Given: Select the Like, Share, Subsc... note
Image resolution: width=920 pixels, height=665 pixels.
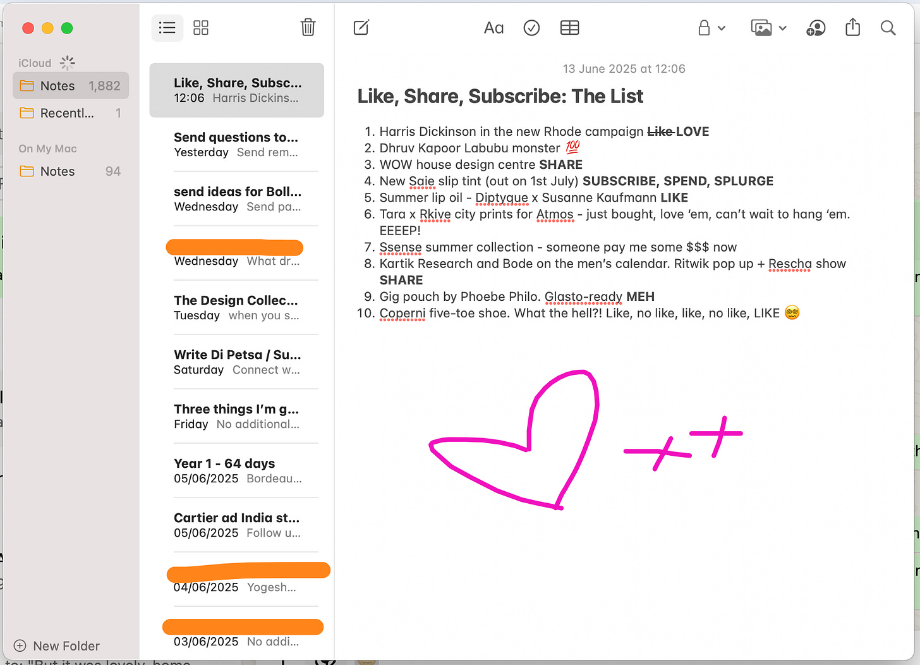Looking at the screenshot, I should click(x=237, y=90).
